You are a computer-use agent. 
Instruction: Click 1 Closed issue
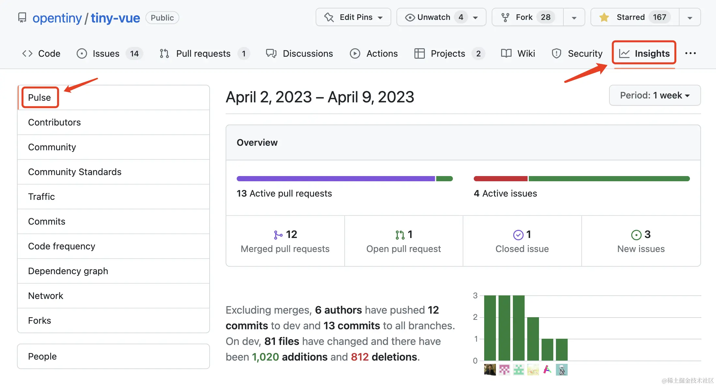(x=522, y=241)
